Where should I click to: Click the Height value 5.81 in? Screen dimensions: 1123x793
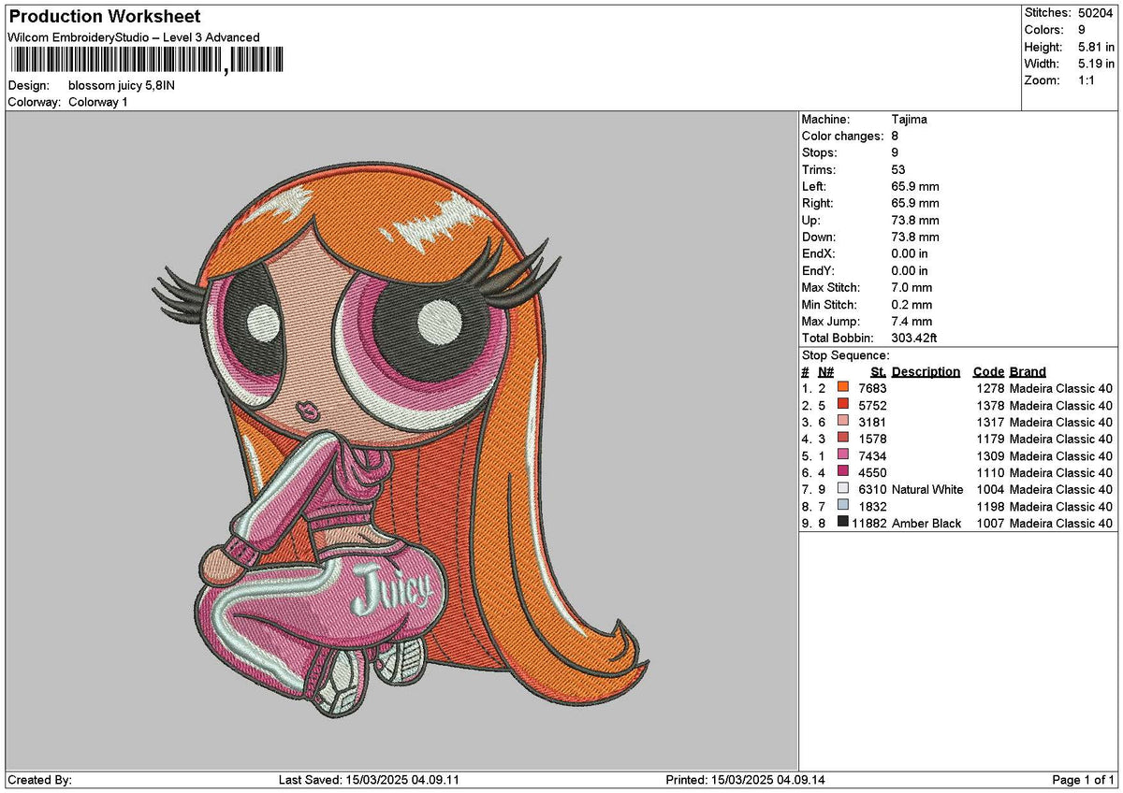click(x=1096, y=47)
